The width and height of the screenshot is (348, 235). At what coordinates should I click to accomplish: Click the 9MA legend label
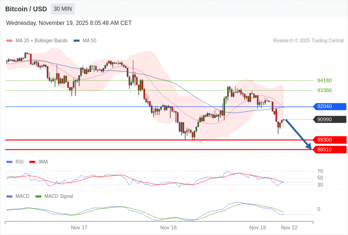coord(43,162)
